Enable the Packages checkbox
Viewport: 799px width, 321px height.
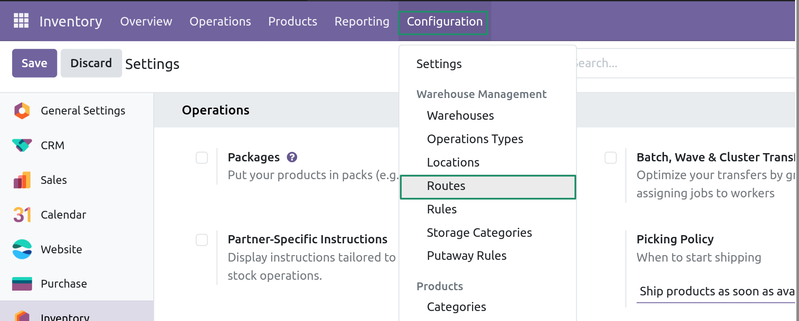pyautogui.click(x=202, y=157)
